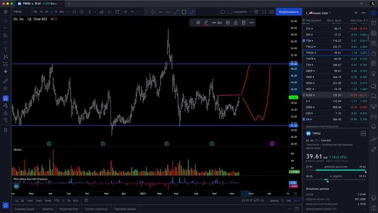Viewport: 378px width, 213px height.
Task: Toggle percent scale button
Action: (282, 201)
